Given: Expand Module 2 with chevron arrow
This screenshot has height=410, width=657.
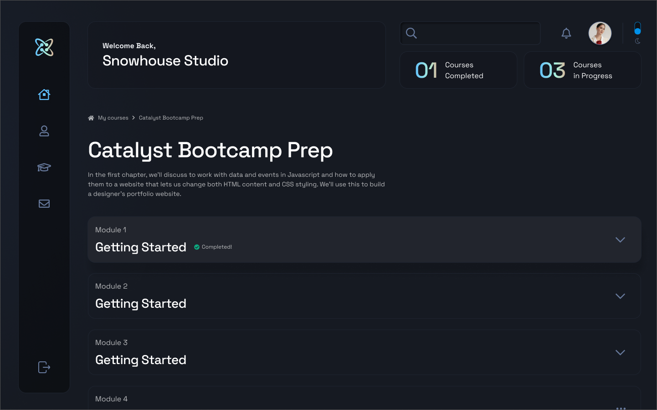Looking at the screenshot, I should coord(620,296).
